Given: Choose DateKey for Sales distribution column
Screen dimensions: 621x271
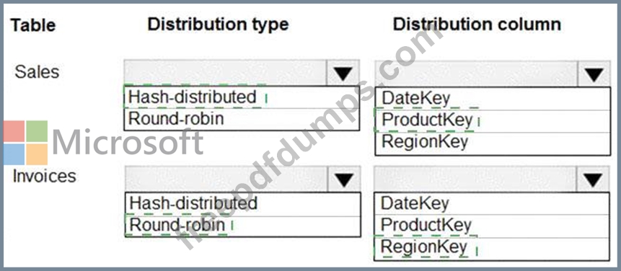Looking at the screenshot, I should click(x=493, y=99).
